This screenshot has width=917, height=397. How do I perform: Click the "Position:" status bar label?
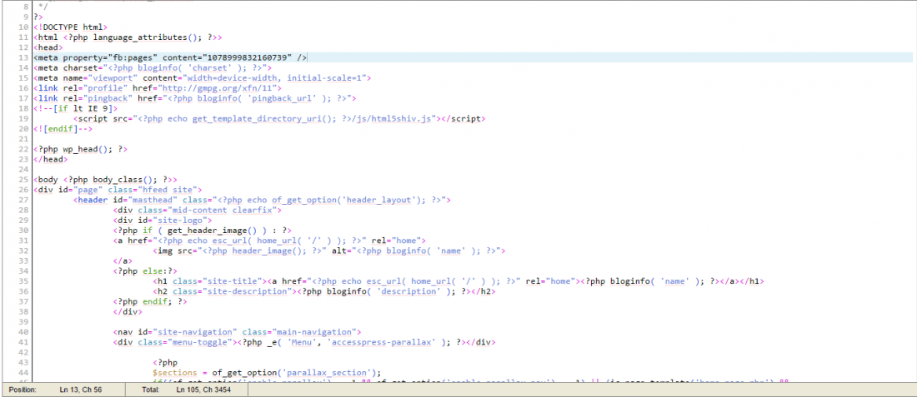coord(23,389)
